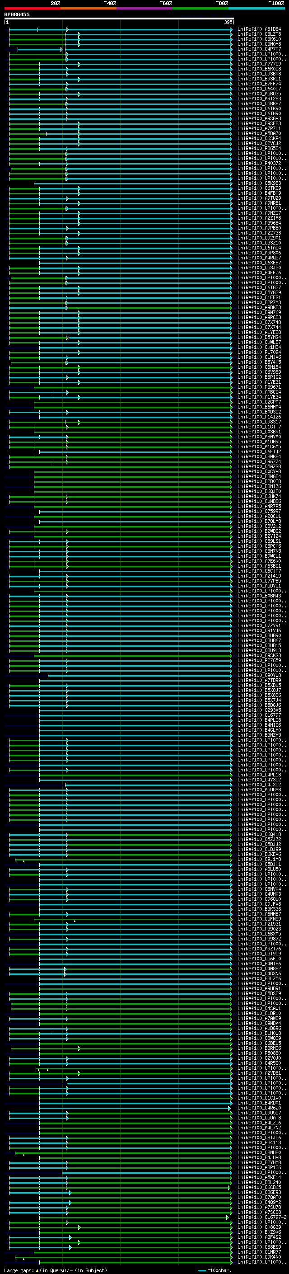
Task: Click the right arrowhead of UniRef100_C4R6Z0 bar
Action: tap(229, 1108)
